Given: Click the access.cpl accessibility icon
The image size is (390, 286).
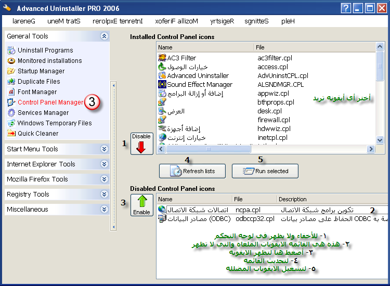Looking at the screenshot, I should point(162,67).
